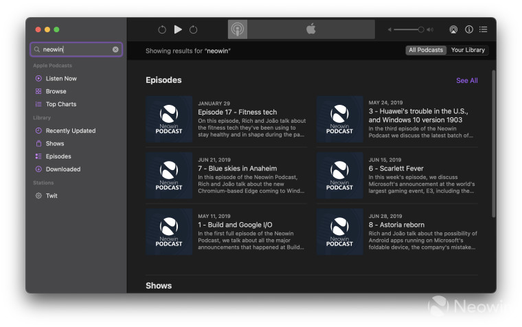
Task: Open artwork for Astoria reborn episode
Action: (340, 232)
